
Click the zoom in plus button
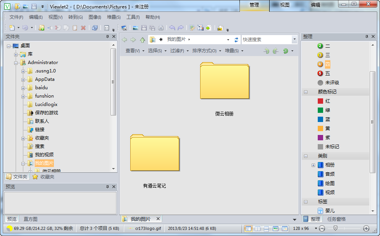[x=366, y=228]
